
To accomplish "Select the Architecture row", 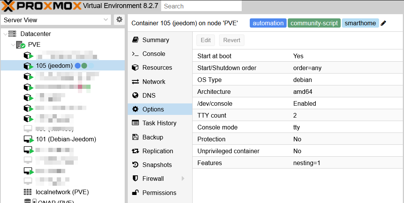I will [x=298, y=92].
